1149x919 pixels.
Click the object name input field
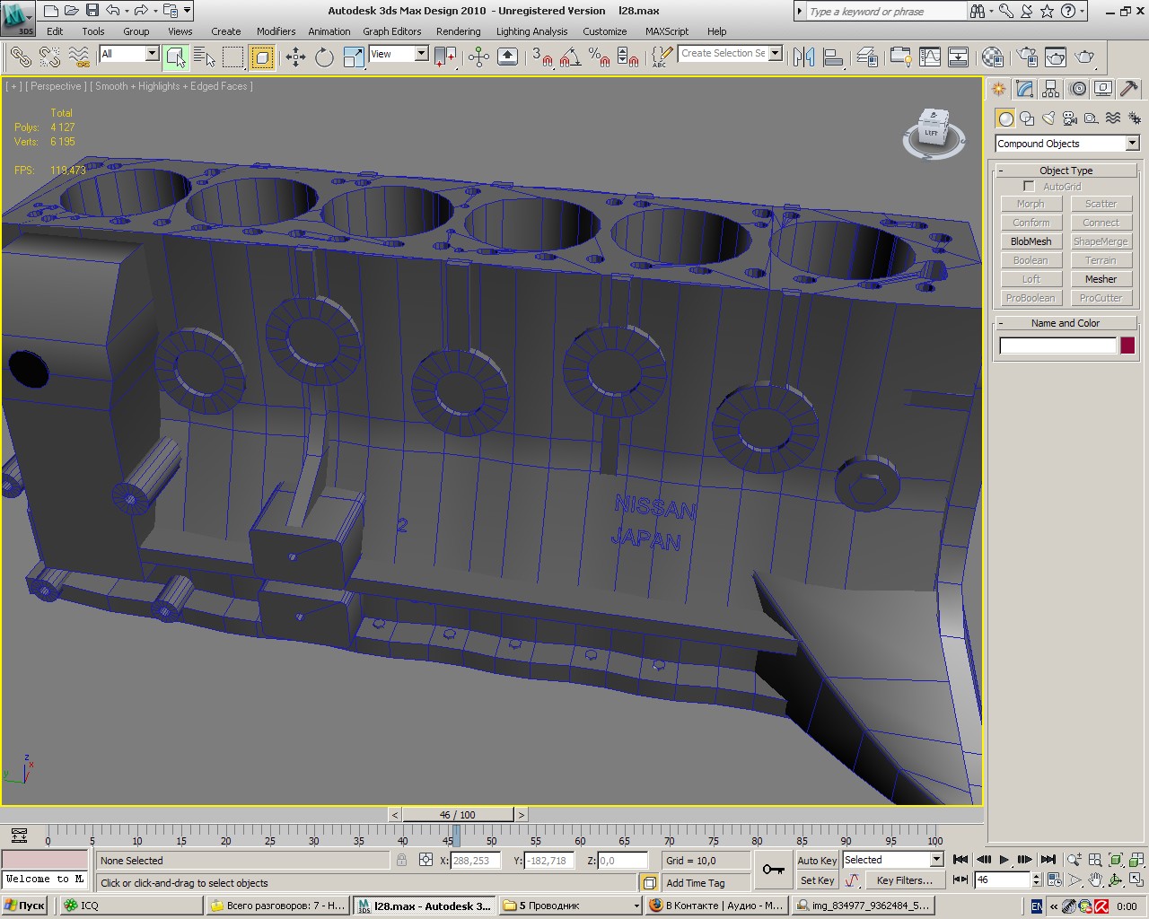(x=1057, y=346)
